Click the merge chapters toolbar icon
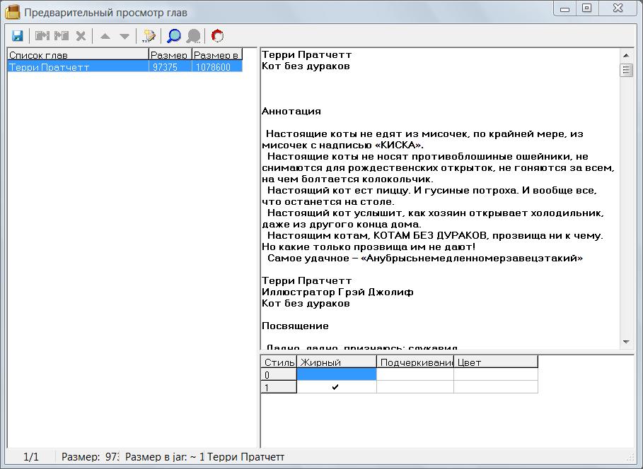 pyautogui.click(x=42, y=36)
